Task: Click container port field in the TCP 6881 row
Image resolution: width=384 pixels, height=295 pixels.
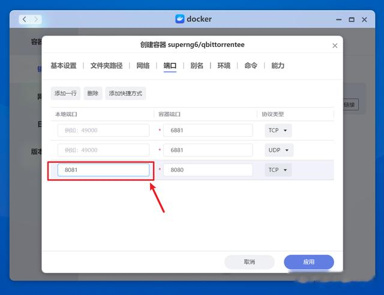Action: click(x=208, y=130)
